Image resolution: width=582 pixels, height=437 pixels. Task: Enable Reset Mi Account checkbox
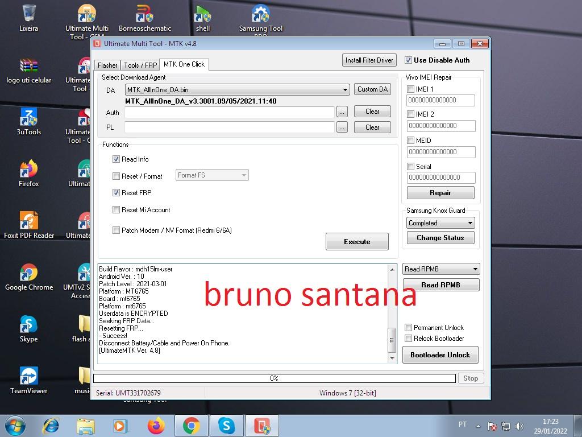[116, 209]
